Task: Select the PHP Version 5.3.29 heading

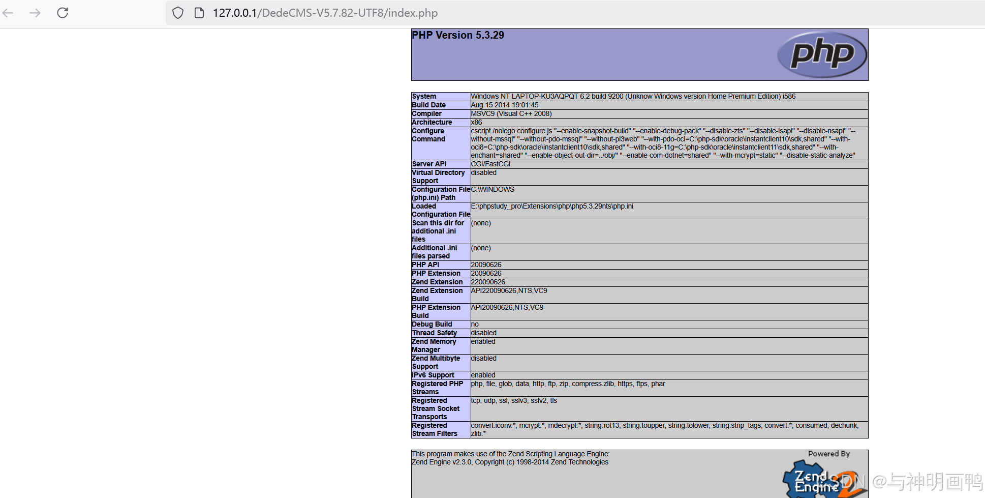Action: 458,35
